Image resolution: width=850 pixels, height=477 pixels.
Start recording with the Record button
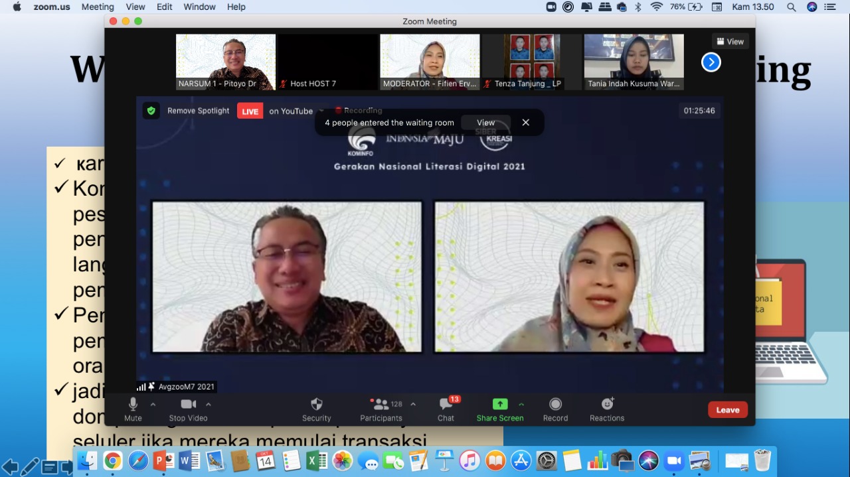[x=555, y=405]
